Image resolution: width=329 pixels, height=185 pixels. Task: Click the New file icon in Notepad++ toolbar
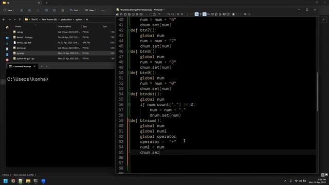click(117, 14)
